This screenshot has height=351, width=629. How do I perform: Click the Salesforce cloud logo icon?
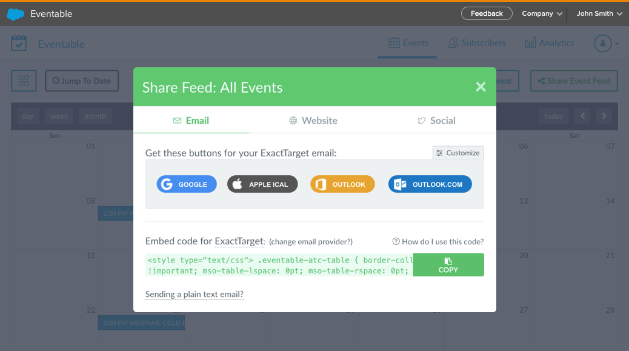click(16, 14)
